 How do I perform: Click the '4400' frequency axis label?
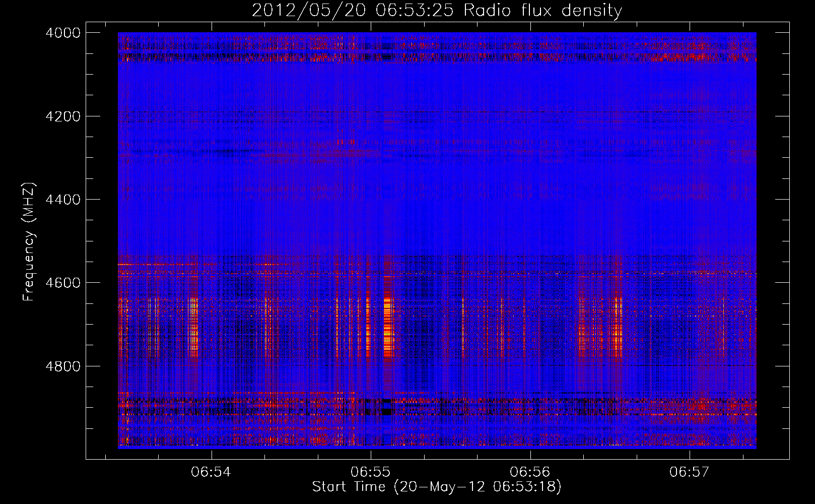pyautogui.click(x=63, y=200)
